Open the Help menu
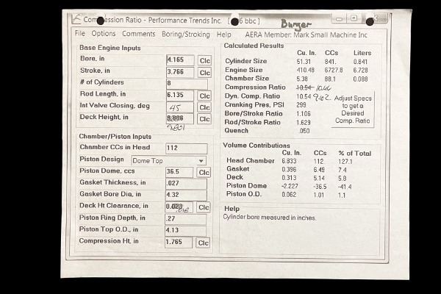The image size is (441, 294). coord(224,35)
